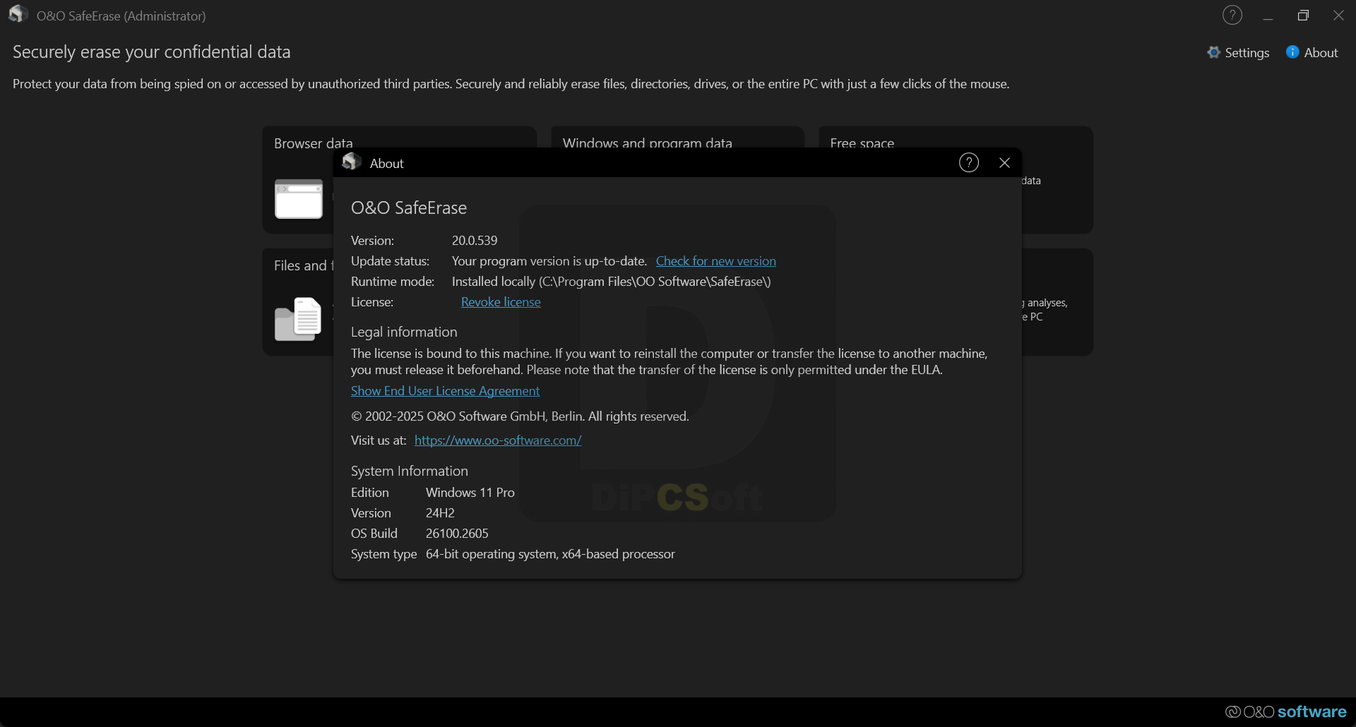Click the Settings gear icon
The image size is (1356, 727).
tap(1214, 52)
